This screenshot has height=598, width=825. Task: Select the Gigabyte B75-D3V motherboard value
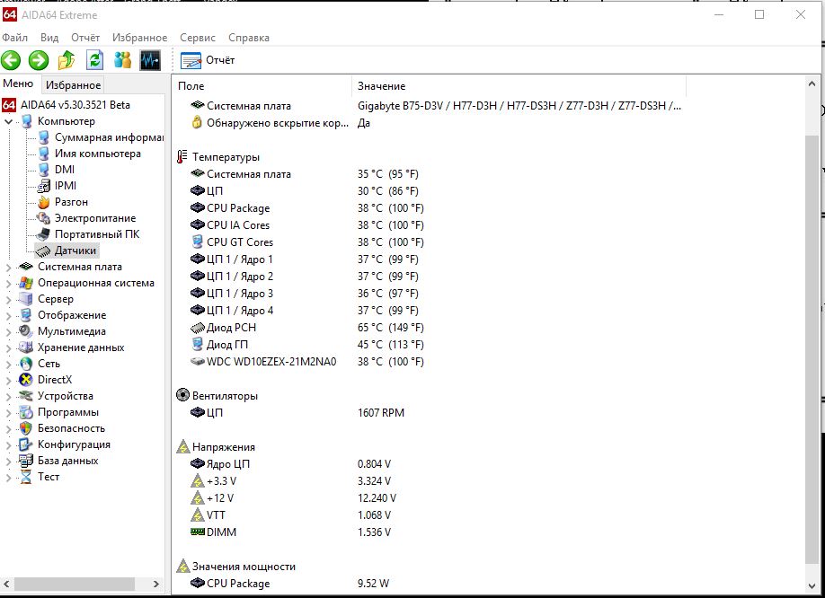coord(519,106)
